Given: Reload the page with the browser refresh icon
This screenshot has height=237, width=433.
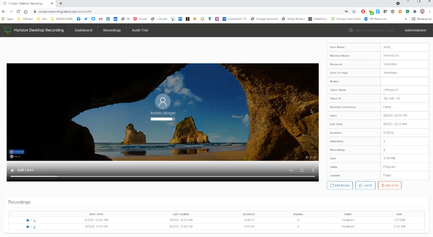Looking at the screenshot, I should 19,11.
